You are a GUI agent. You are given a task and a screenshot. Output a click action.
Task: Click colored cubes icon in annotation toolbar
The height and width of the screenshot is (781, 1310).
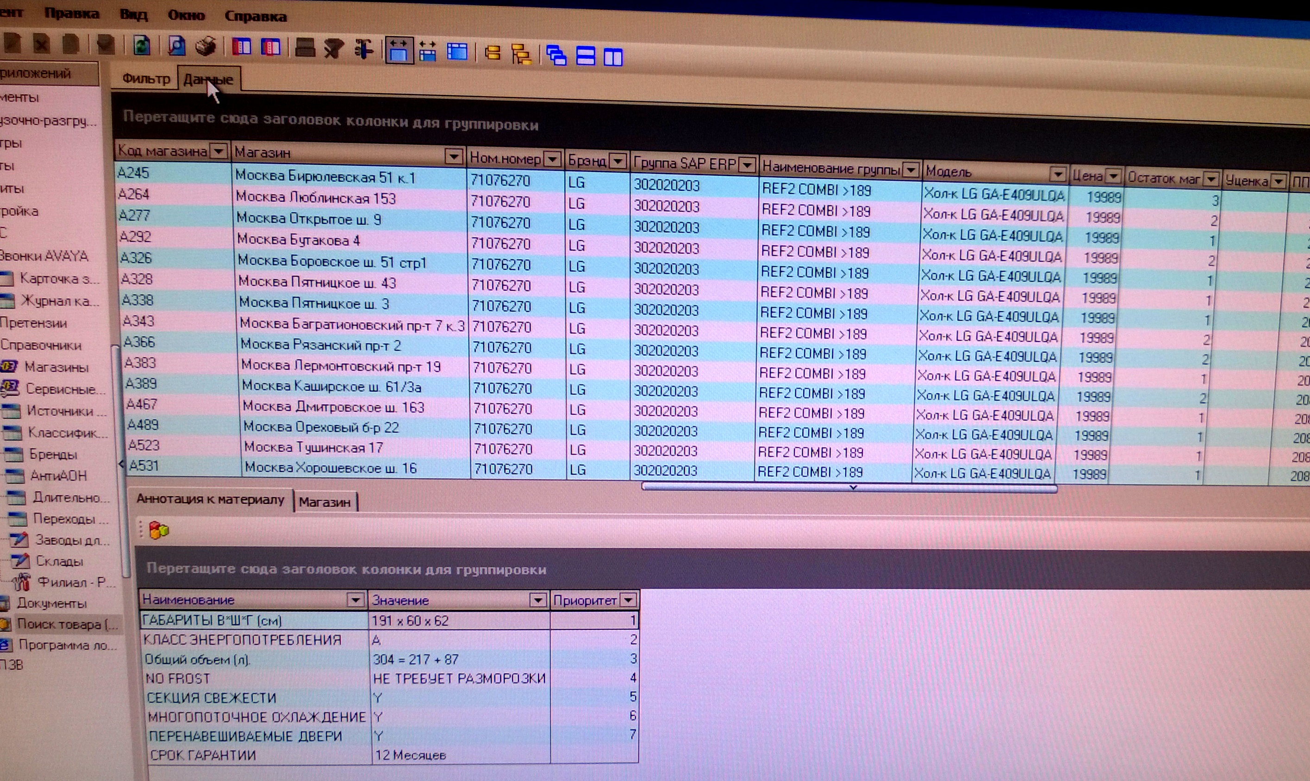pos(159,530)
